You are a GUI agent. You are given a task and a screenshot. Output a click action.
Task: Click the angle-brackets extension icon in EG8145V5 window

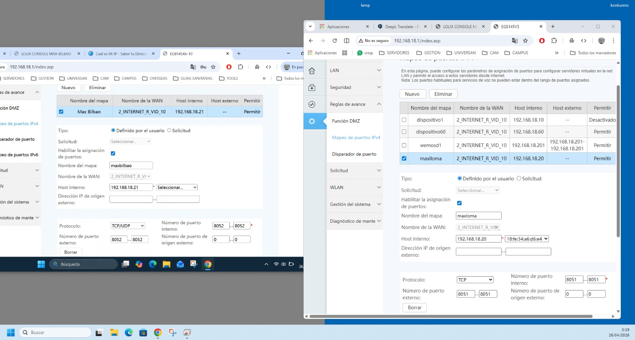[x=584, y=40]
